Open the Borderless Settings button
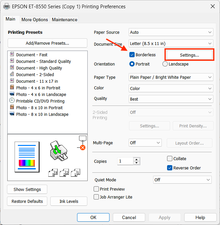 click(190, 55)
